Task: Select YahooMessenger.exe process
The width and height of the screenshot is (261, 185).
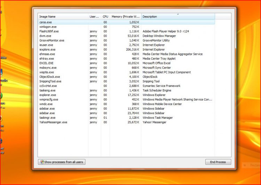Action: (126, 122)
